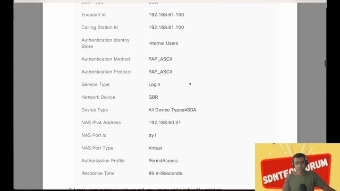Select the Authentication Method label
340x191 pixels.
coord(106,59)
